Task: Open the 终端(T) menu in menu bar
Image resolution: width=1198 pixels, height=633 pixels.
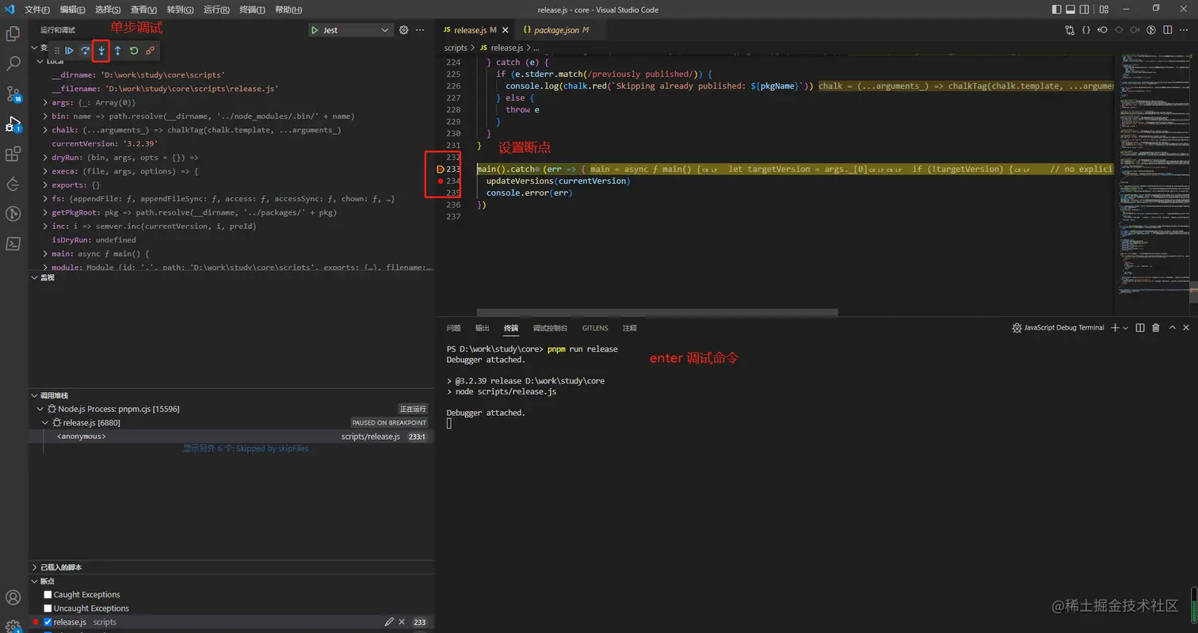Action: (x=252, y=10)
